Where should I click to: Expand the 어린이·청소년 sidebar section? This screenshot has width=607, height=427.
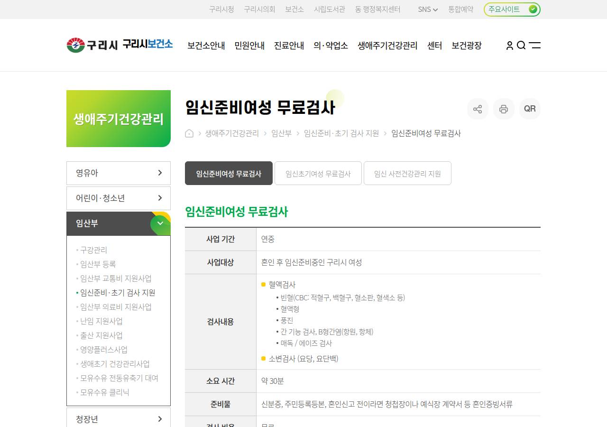pos(119,198)
